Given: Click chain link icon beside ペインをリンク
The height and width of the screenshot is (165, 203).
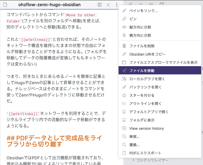Looking at the screenshot, I should [x=124, y=11].
